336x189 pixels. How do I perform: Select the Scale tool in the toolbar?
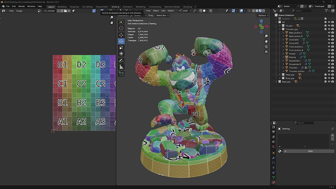(x=121, y=48)
